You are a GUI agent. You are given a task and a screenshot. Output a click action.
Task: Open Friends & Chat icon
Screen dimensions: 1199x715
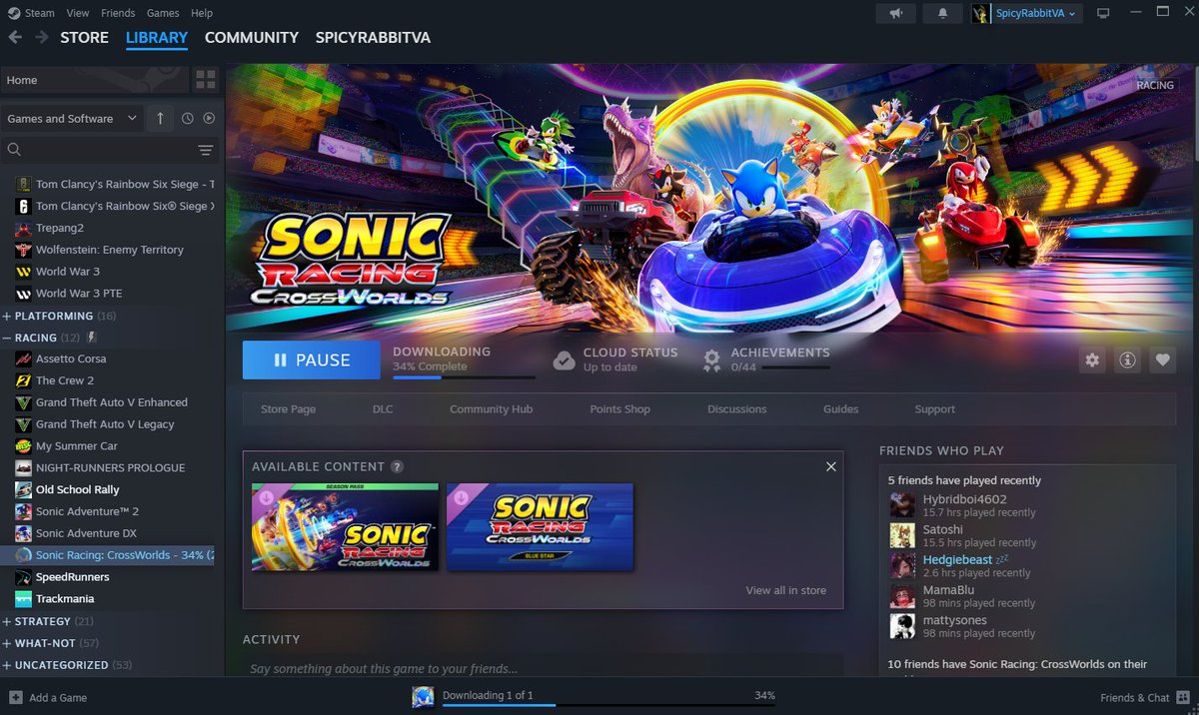coord(1183,697)
